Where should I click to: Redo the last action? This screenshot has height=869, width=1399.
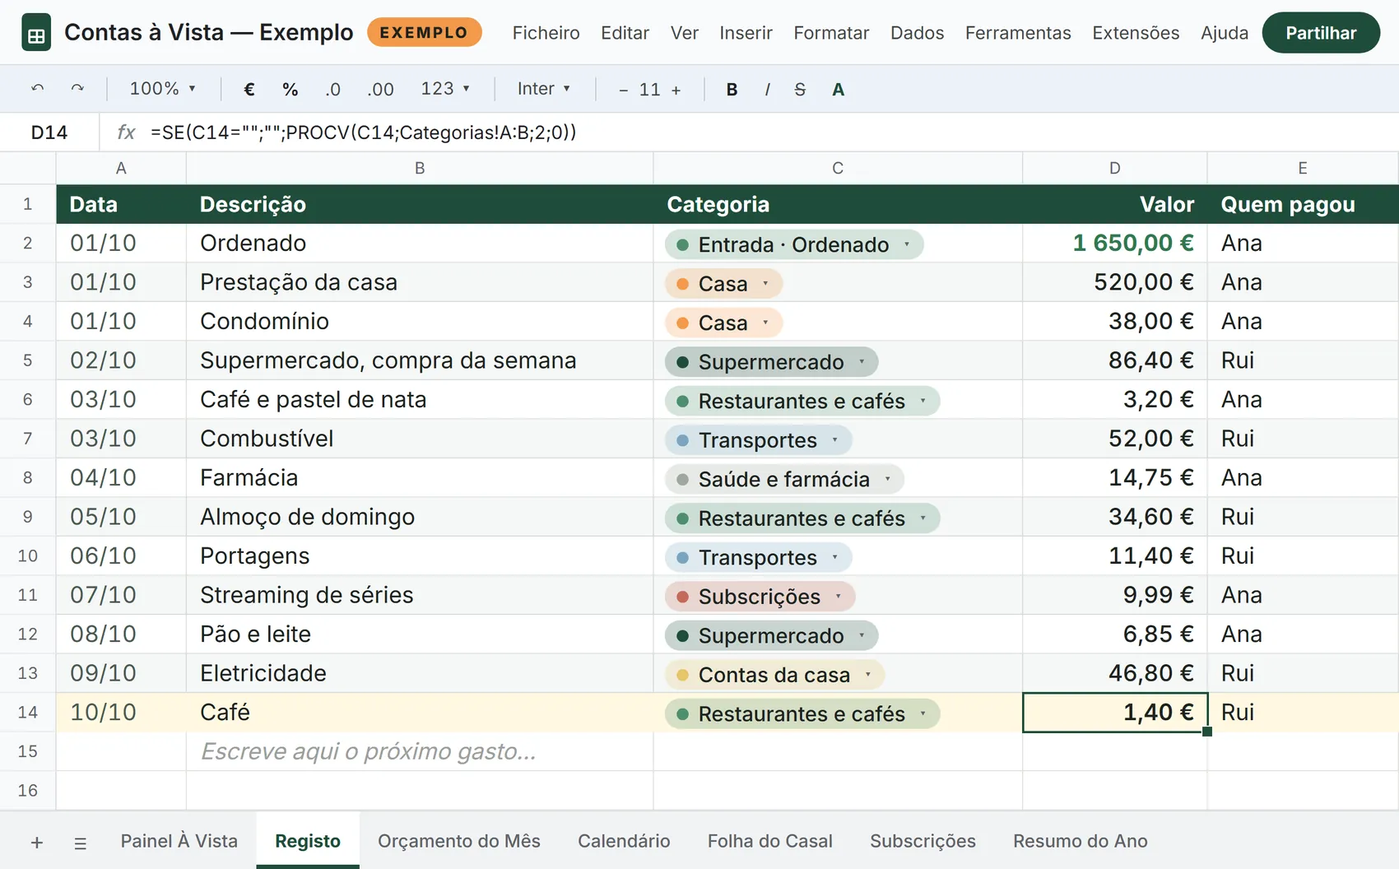(x=77, y=89)
